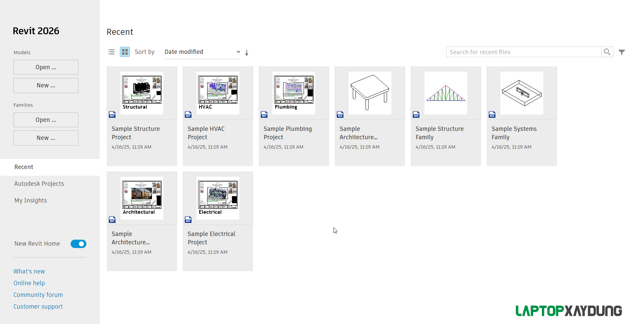
Task: Click RVT icon on Architectural project card
Action: [x=112, y=220]
